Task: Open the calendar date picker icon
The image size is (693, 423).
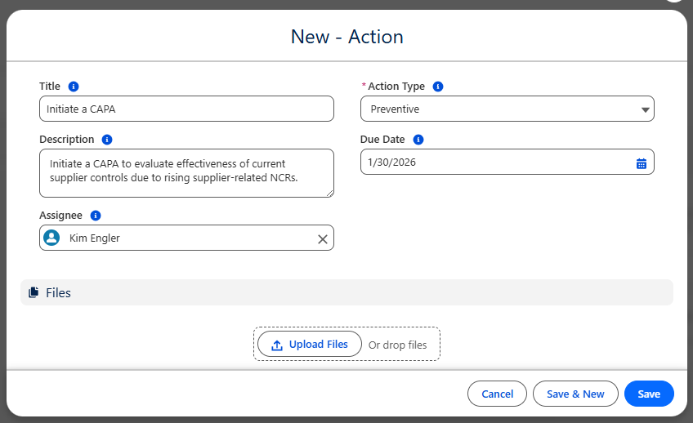Action: [642, 163]
